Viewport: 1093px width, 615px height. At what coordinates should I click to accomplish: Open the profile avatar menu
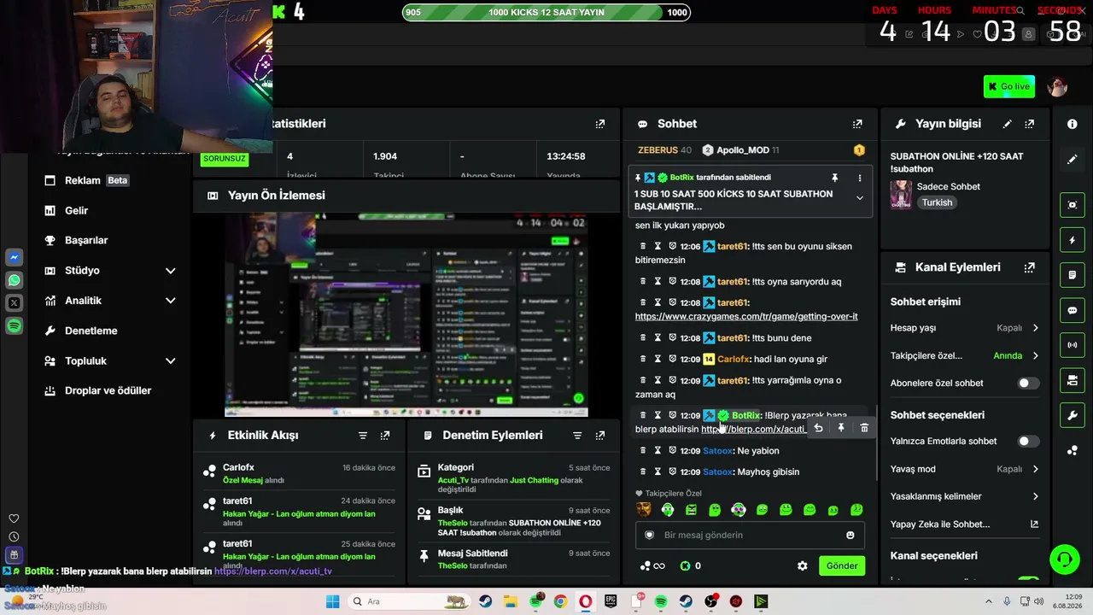pyautogui.click(x=1057, y=87)
